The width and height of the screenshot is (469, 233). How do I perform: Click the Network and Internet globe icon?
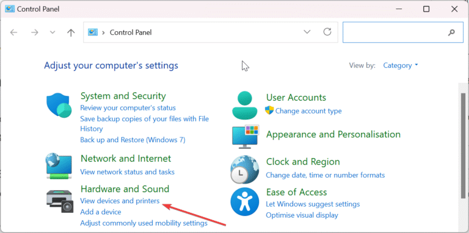[x=59, y=166]
